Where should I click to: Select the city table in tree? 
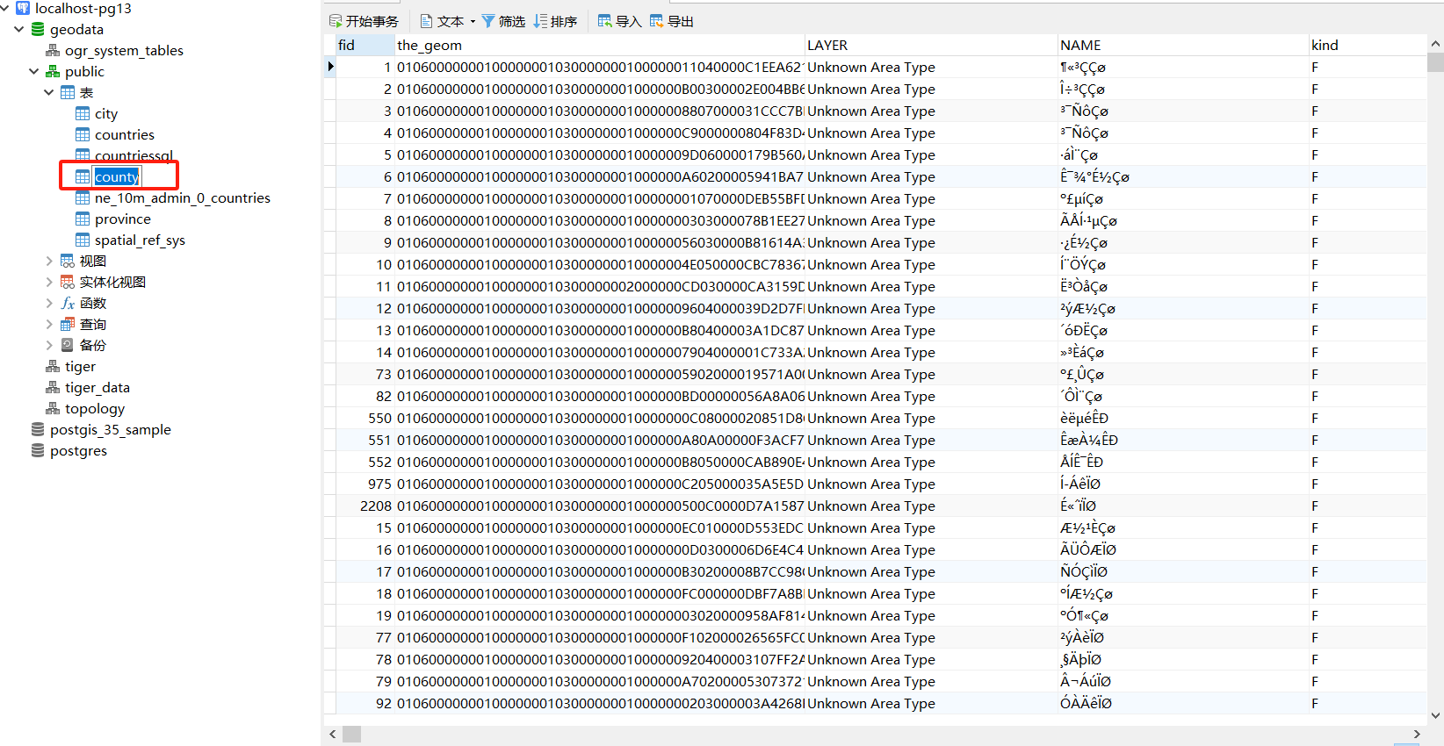[x=106, y=113]
